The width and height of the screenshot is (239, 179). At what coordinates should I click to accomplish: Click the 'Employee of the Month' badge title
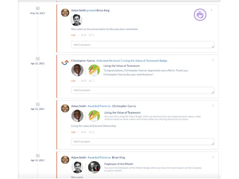[x=119, y=164]
